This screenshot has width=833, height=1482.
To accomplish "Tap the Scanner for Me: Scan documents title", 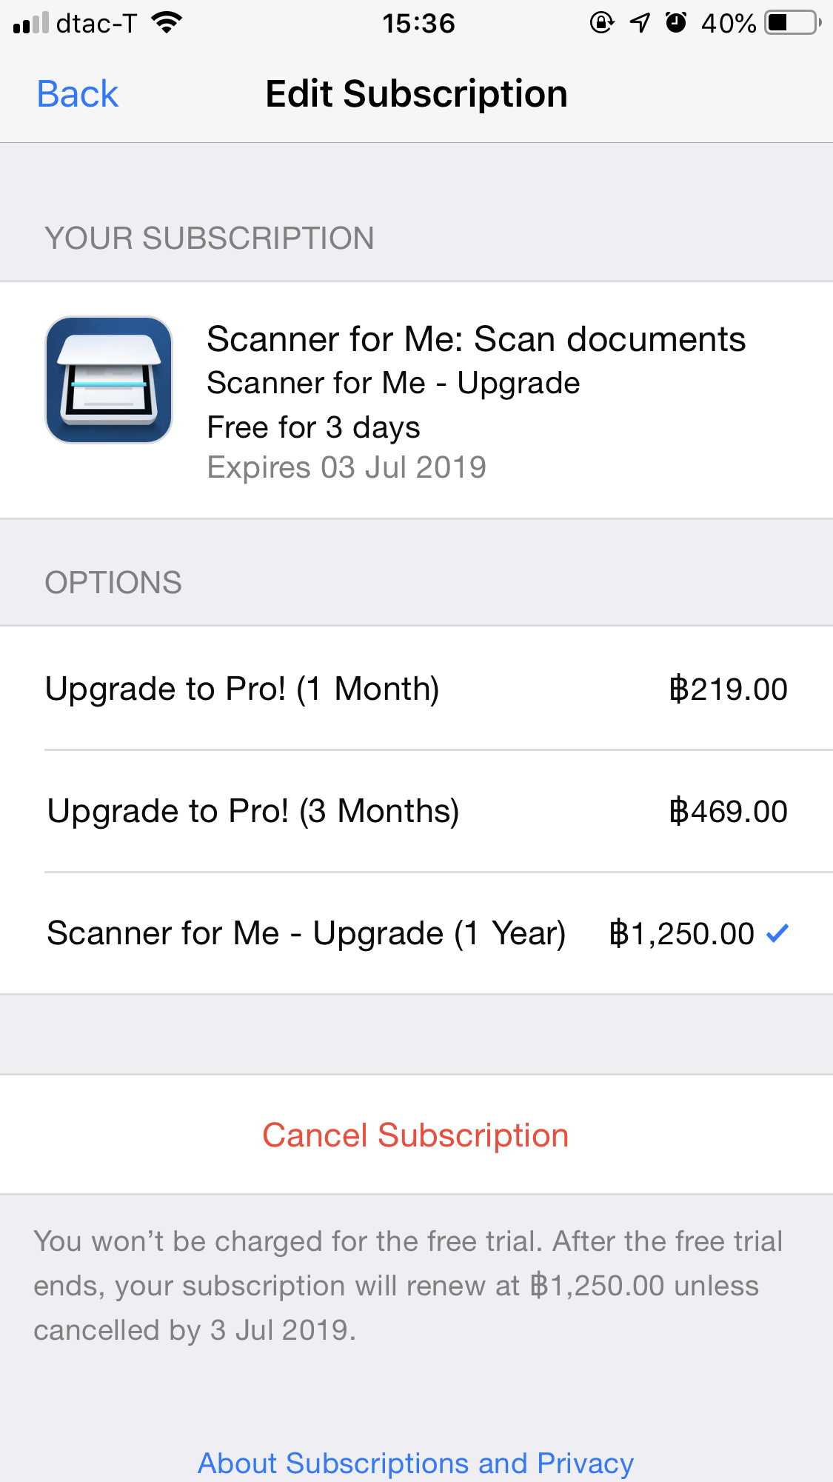I will [476, 339].
